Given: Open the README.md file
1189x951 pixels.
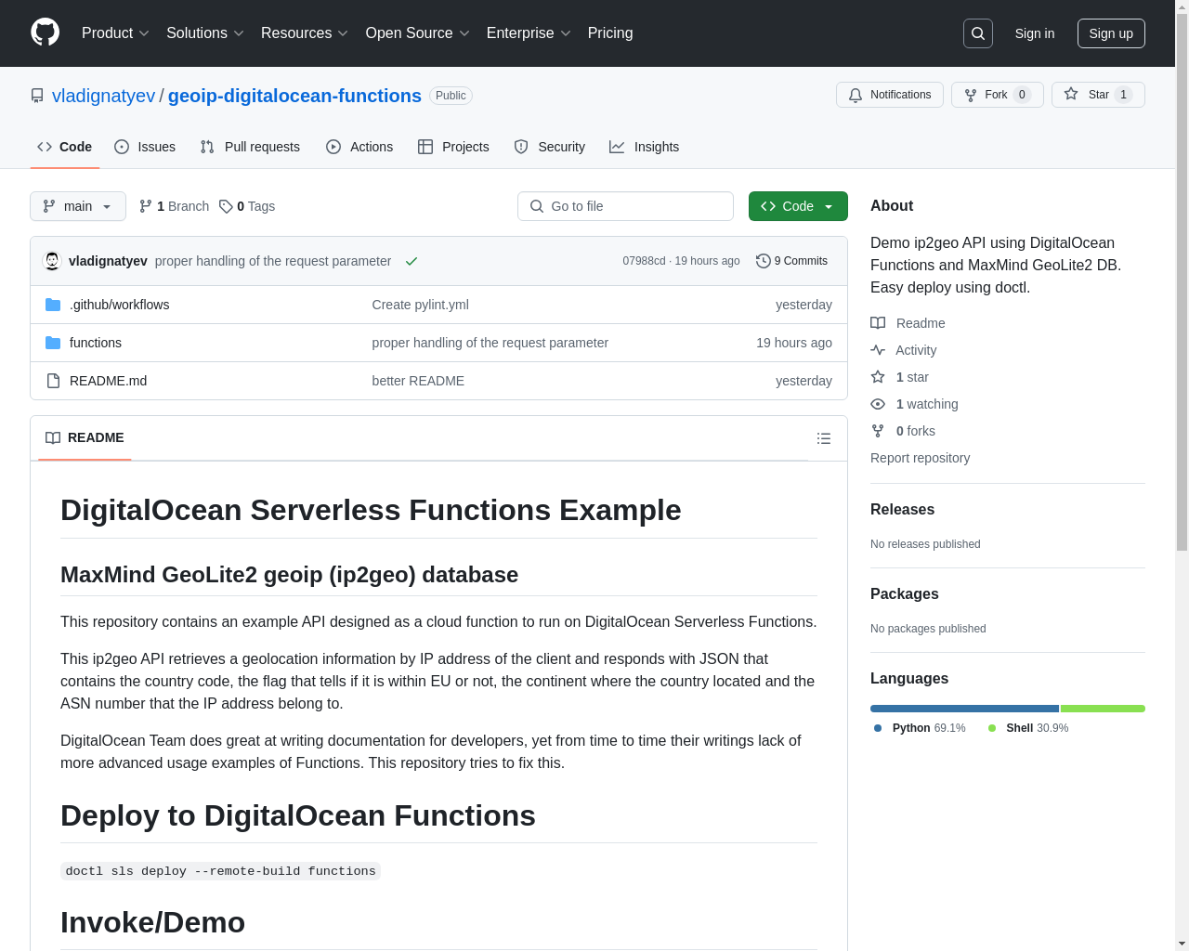Looking at the screenshot, I should pyautogui.click(x=108, y=381).
